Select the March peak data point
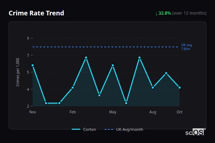215x143 pixels. (86, 58)
